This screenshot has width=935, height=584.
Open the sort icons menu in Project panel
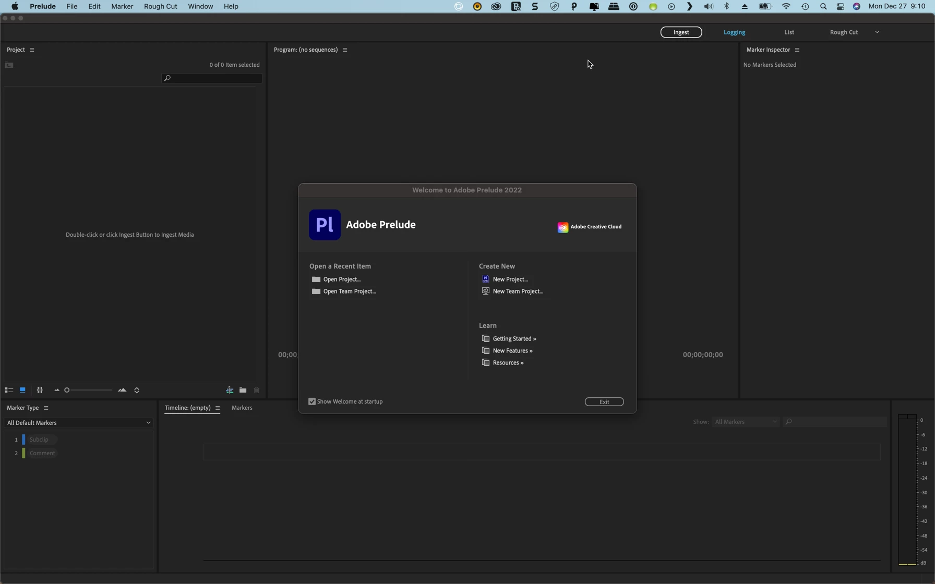pos(137,390)
